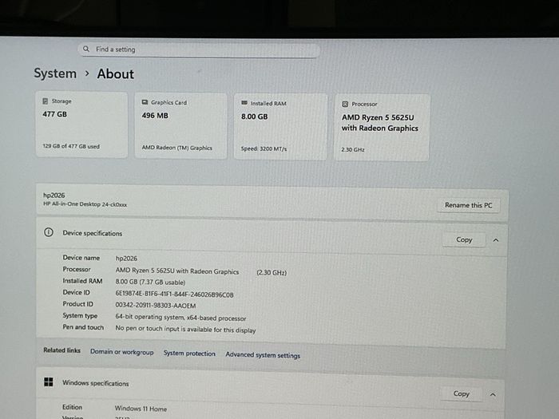Click HP All-in-One Desktop 24-ck0xxx text
Image resolution: width=559 pixels, height=419 pixels.
point(85,204)
